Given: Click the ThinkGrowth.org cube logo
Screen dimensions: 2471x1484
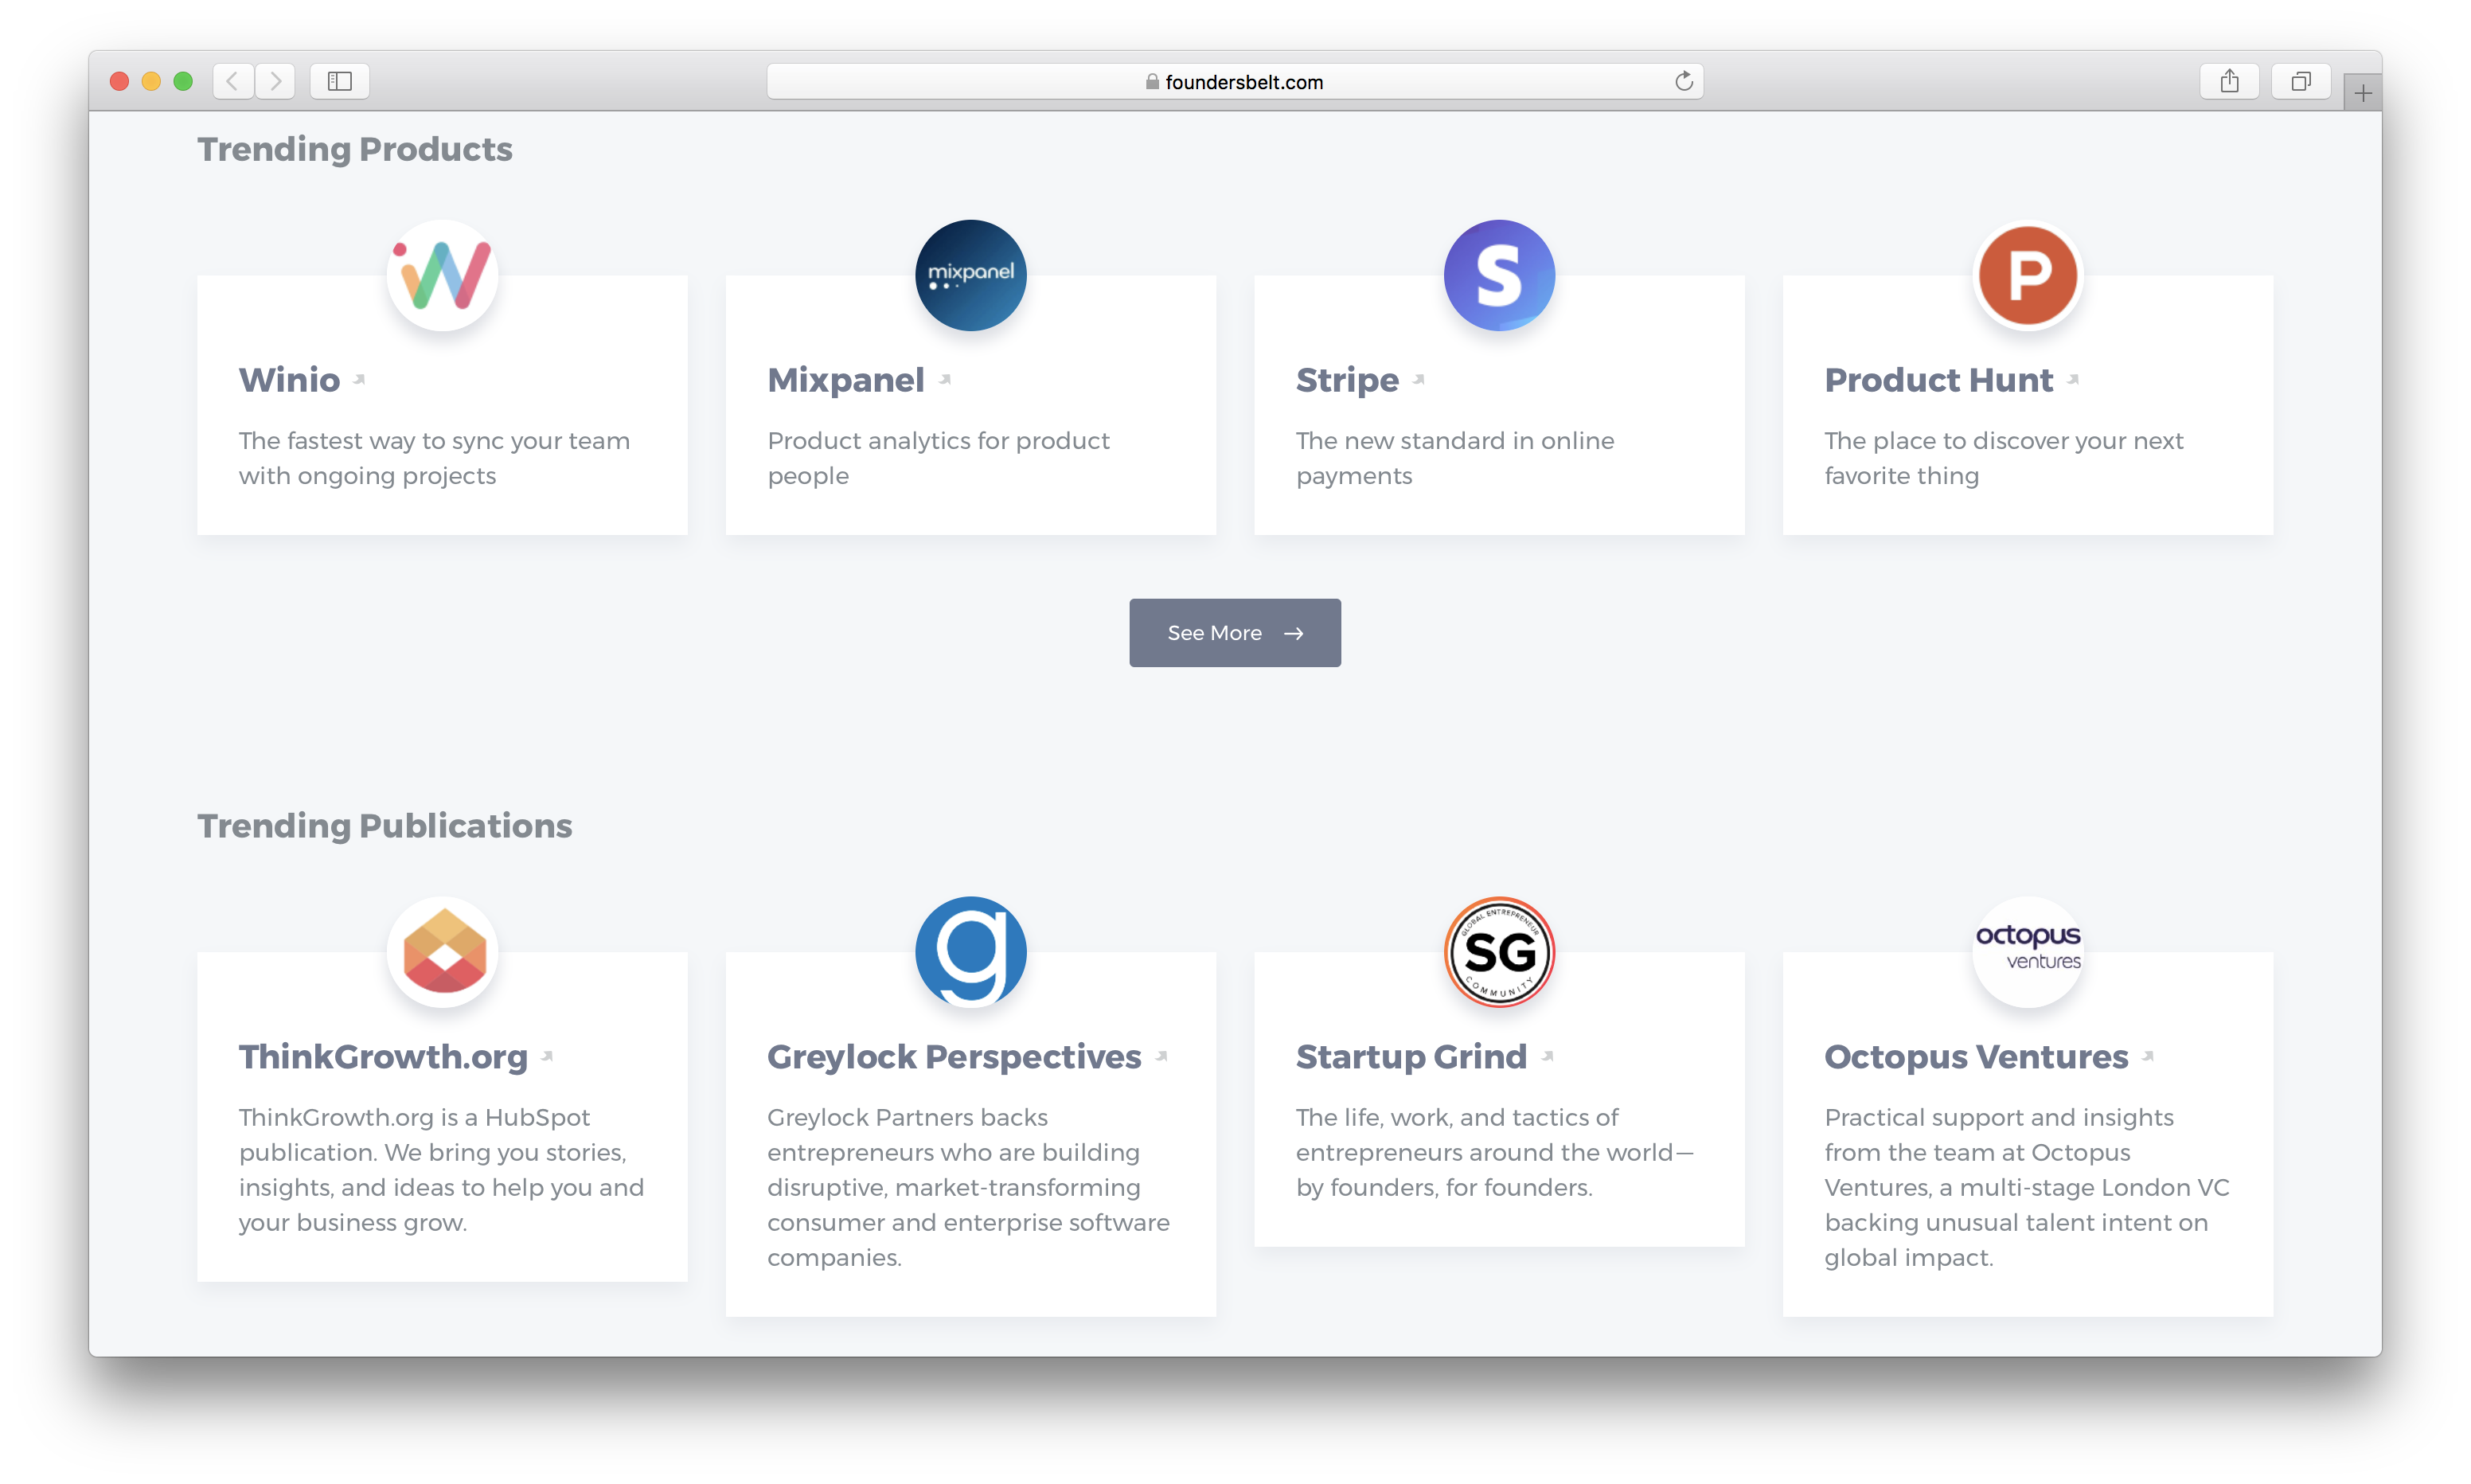Looking at the screenshot, I should [442, 951].
